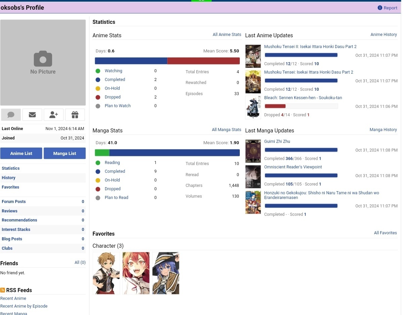Viewport: 403px width, 315px height.
Task: Open the Recent Anime by Episode feed
Action: [24, 306]
